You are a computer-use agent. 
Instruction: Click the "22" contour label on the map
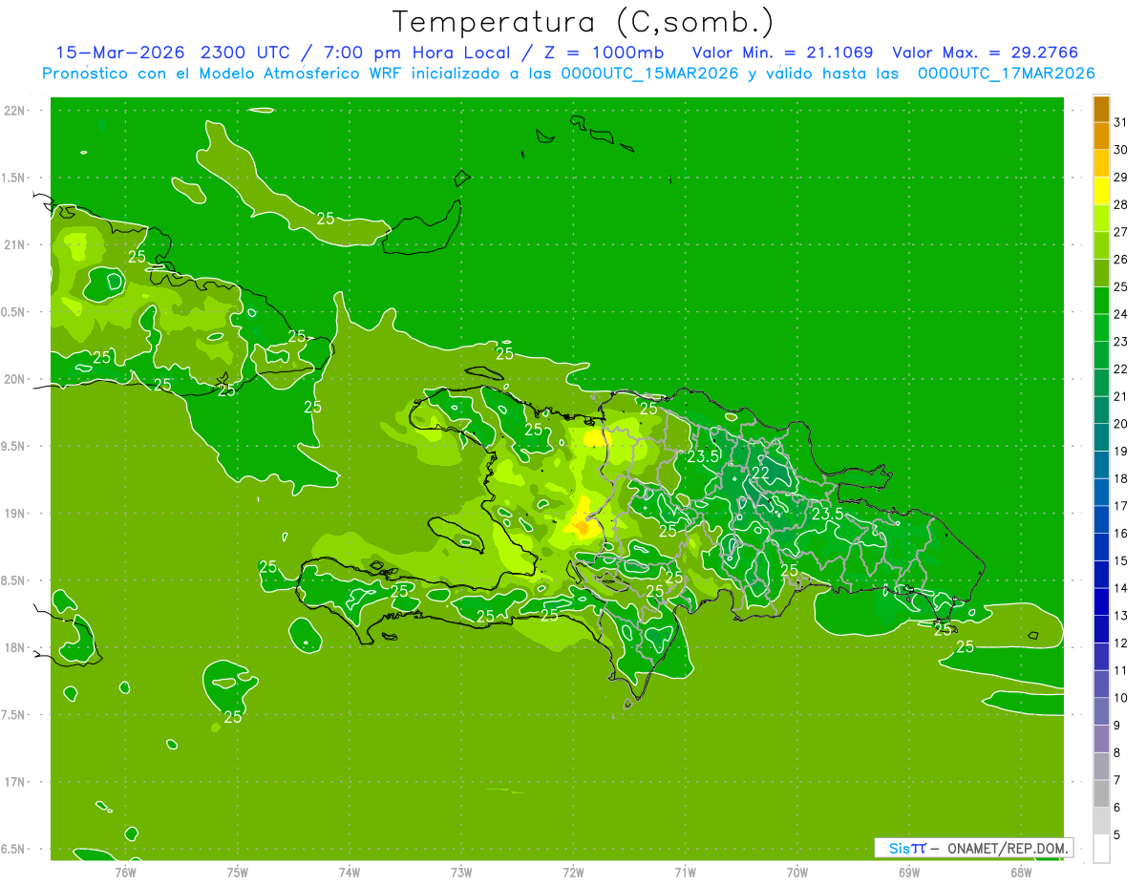pyautogui.click(x=761, y=473)
